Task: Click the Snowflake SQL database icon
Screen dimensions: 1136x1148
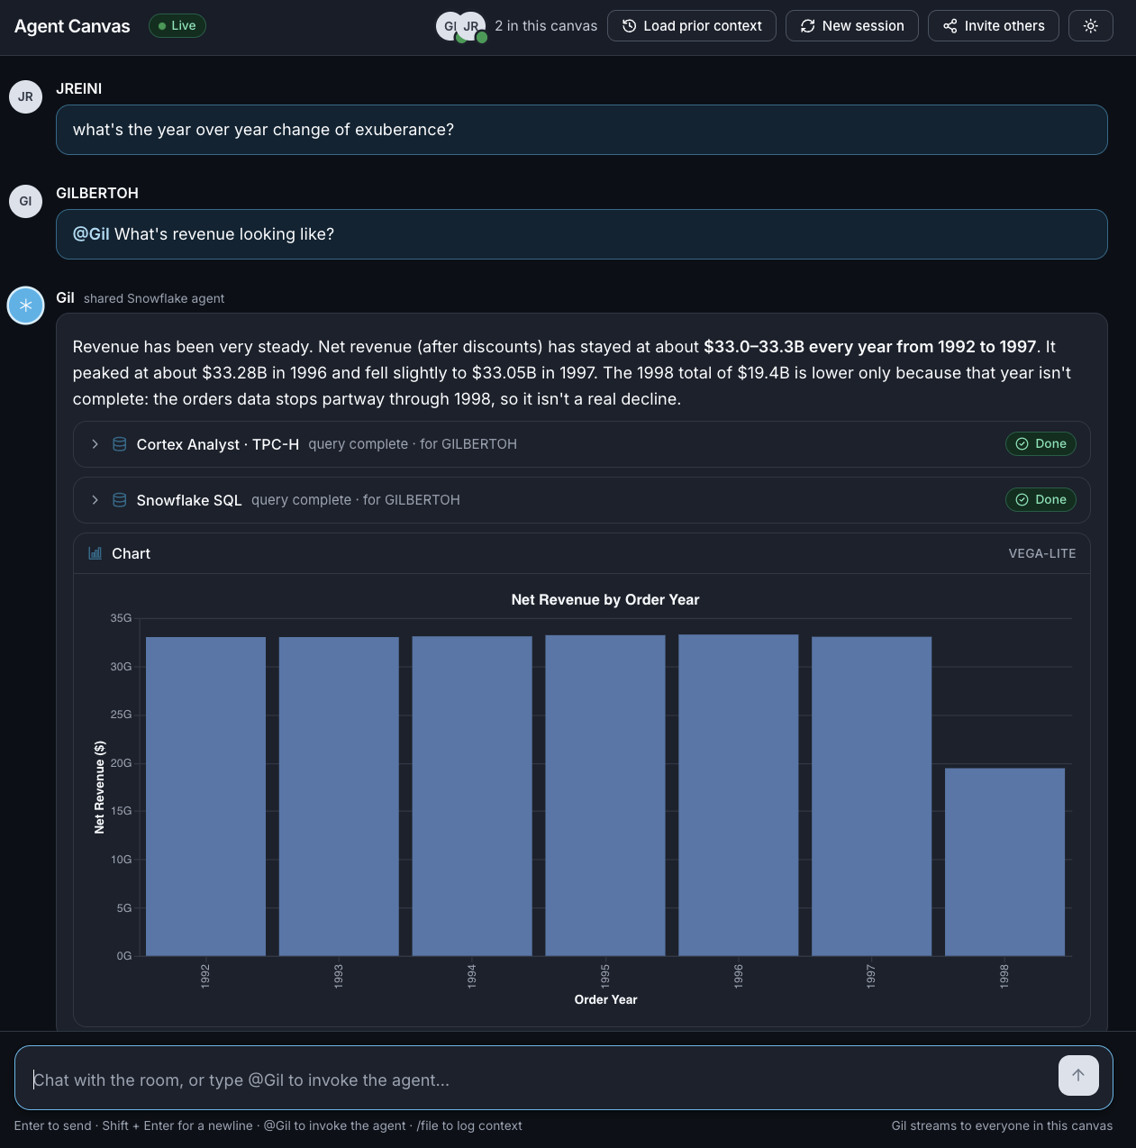Action: point(119,500)
